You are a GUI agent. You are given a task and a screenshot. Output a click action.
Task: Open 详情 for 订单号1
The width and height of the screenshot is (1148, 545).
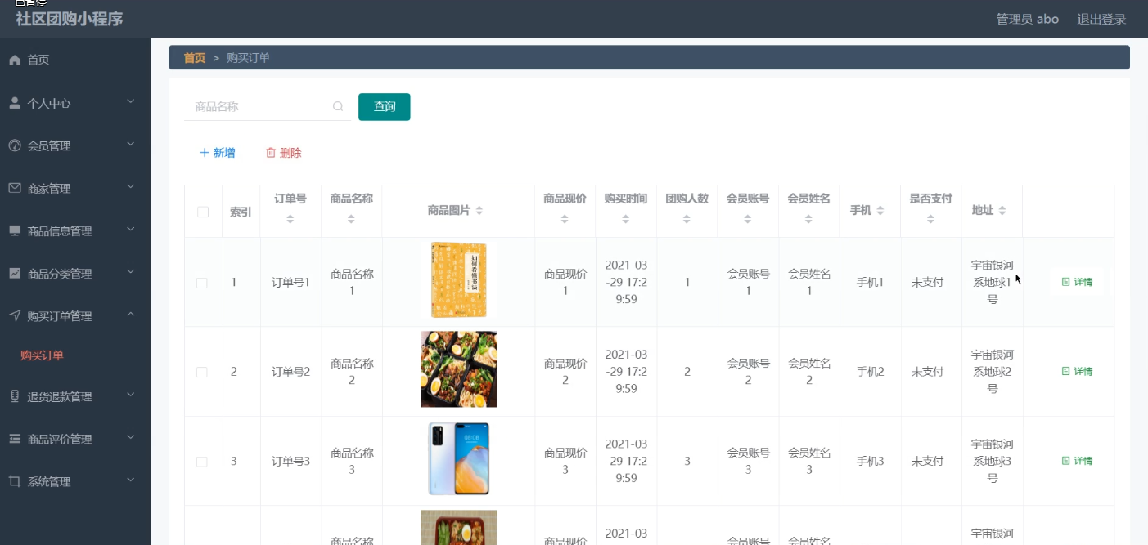coord(1077,282)
